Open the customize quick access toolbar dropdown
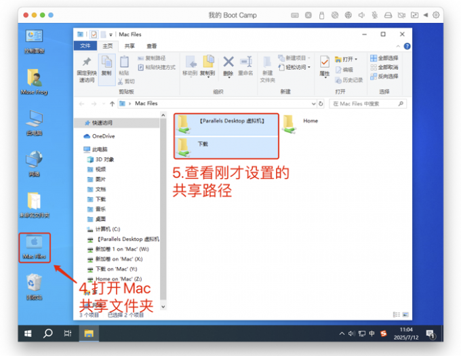 click(111, 35)
